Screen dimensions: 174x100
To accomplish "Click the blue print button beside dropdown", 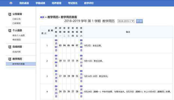I will click(x=139, y=21).
